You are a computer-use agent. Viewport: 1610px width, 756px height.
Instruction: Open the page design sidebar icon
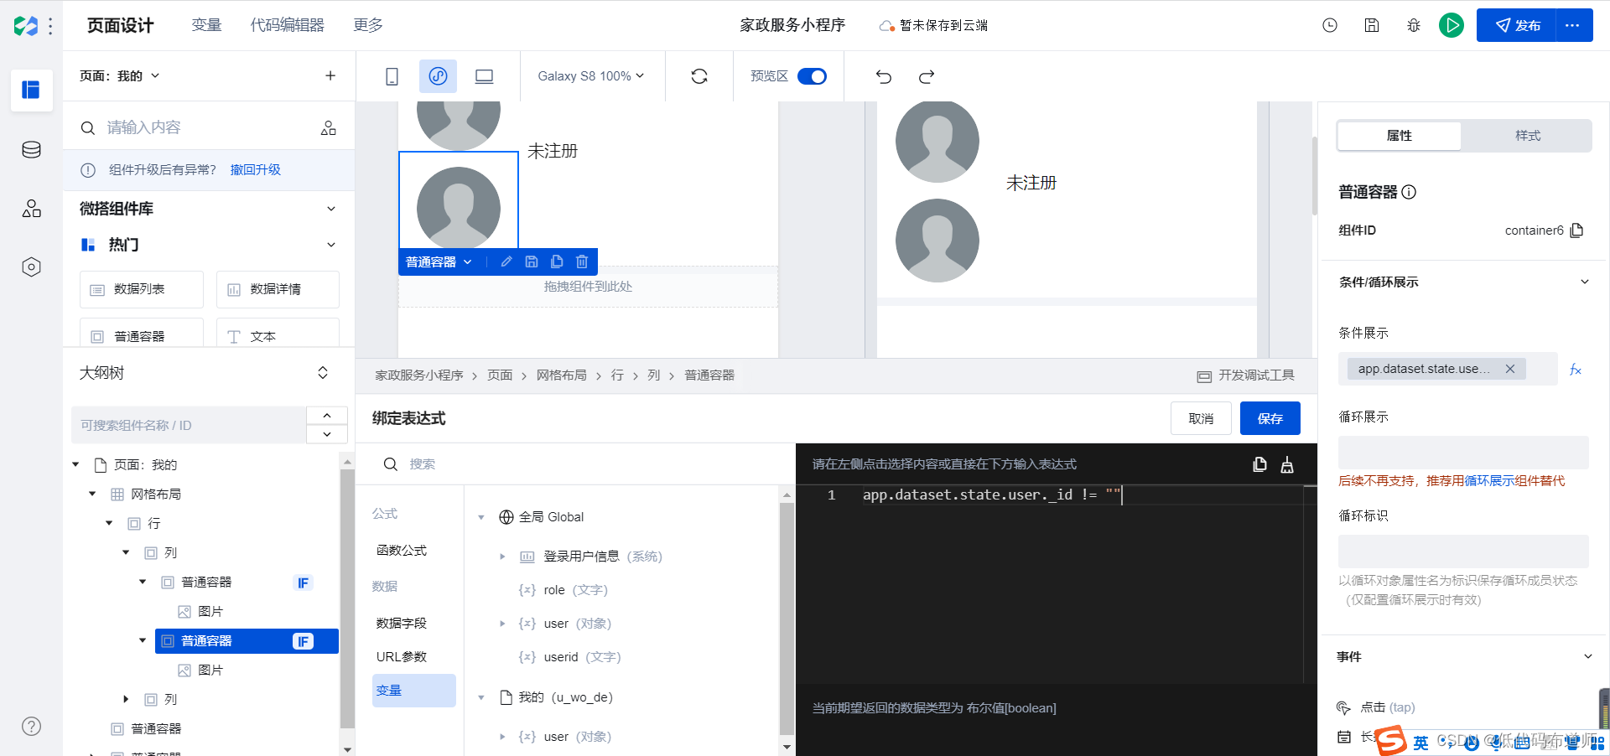(31, 90)
